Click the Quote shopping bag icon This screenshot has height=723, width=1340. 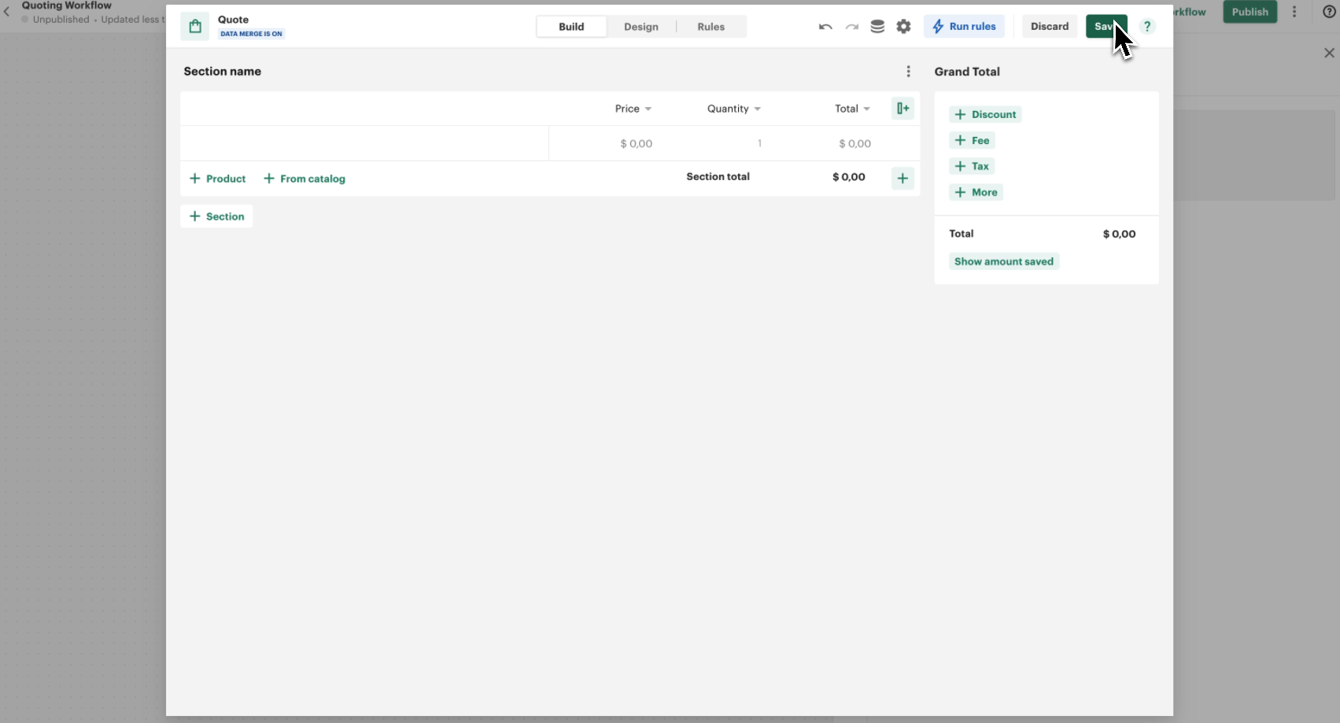point(195,27)
